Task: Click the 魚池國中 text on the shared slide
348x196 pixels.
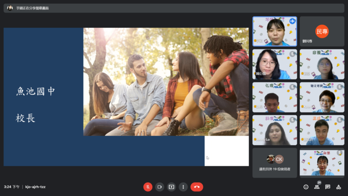Action: click(35, 91)
